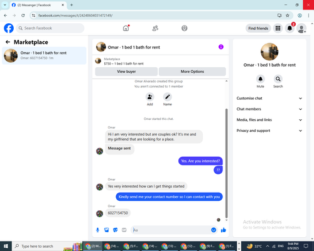Screen dimensions: 314x251
Task: Bookmark this page with the star icon
Action: tap(288, 16)
